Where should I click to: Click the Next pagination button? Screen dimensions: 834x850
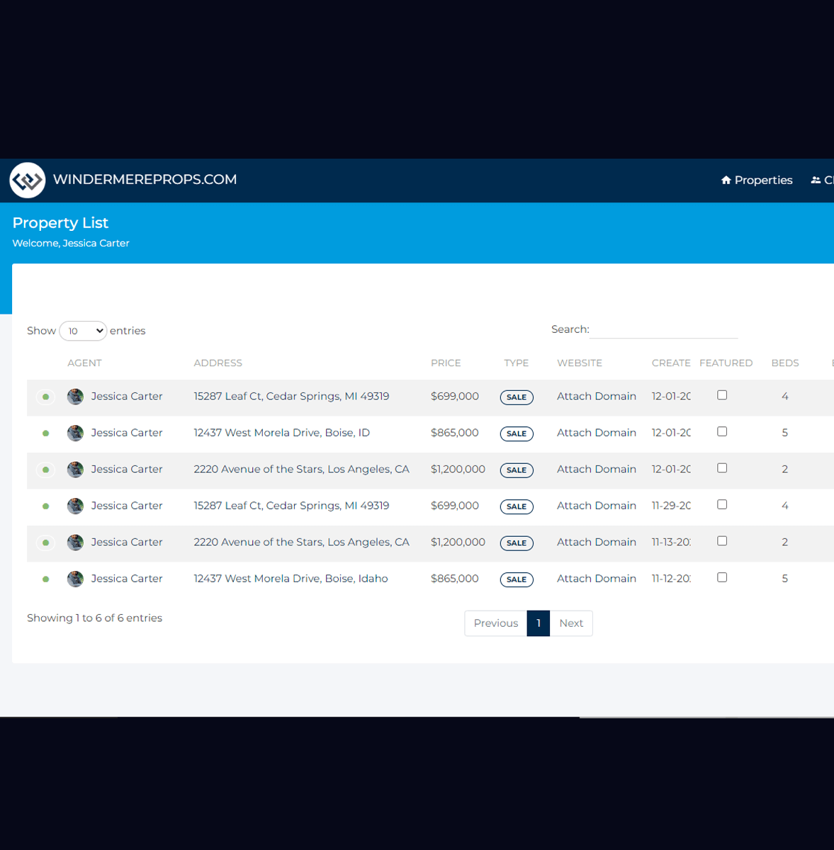(571, 623)
